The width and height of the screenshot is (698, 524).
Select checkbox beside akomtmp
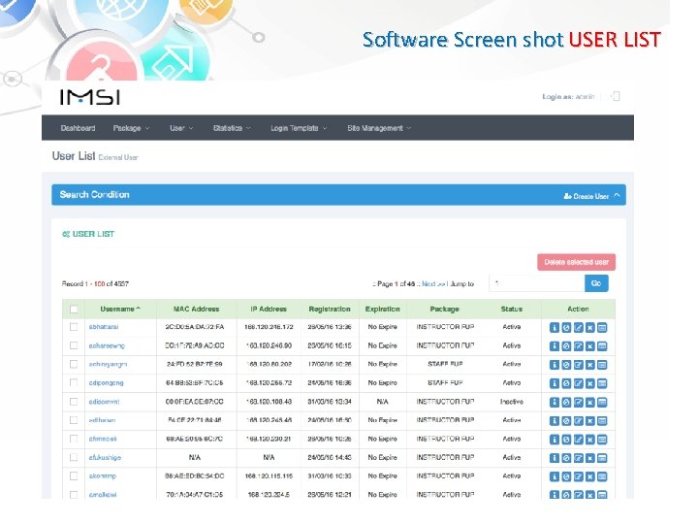[x=74, y=476]
